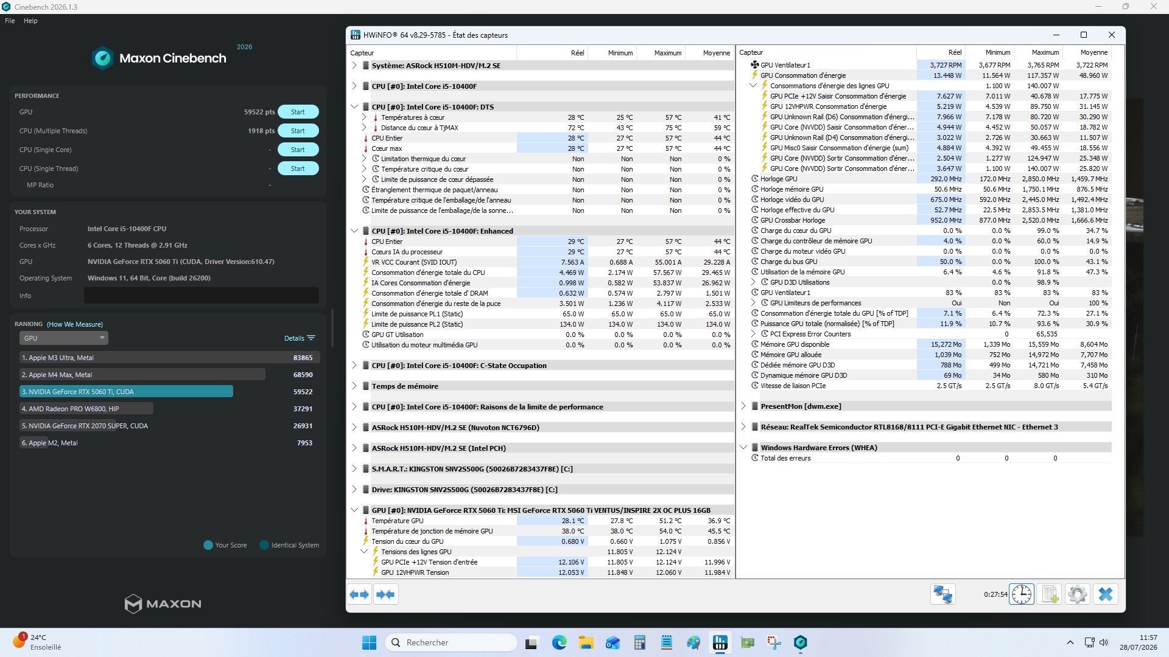Viewport: 1169px width, 657px height.
Task: Click the HWiNFO expand-columns double arrow button
Action: click(359, 594)
